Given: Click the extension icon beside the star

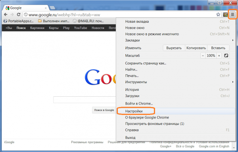Looking at the screenshot, I should tap(225, 15).
